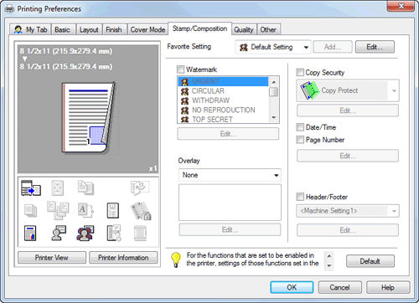Click the watermark list scrollbar thumb

click(274, 92)
